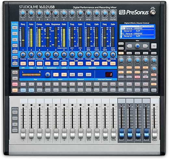Toggle the HPF On button
The image size is (169, 159).
23,63
